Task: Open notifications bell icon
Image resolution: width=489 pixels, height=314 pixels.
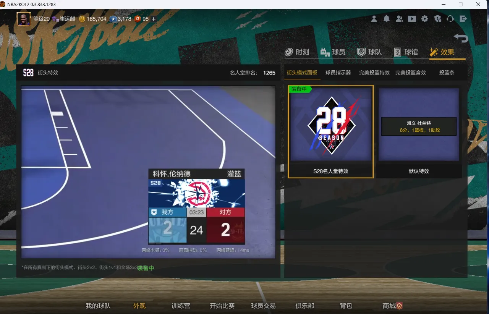Action: click(387, 19)
